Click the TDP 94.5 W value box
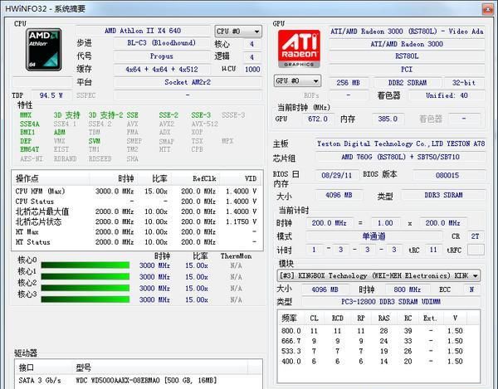The height and width of the screenshot is (389, 498). click(50, 95)
